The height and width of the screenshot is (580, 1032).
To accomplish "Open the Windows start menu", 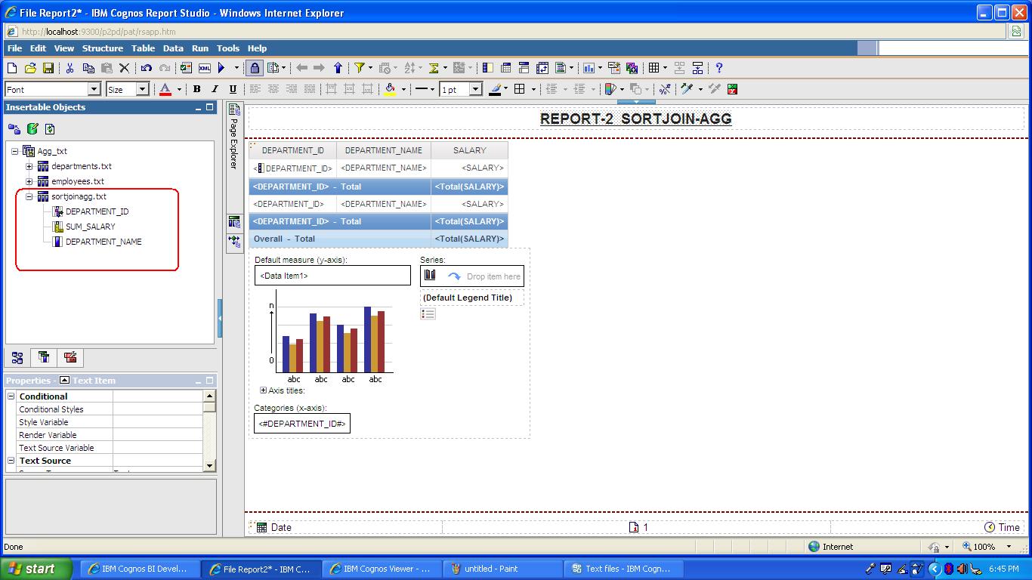I will 36,569.
